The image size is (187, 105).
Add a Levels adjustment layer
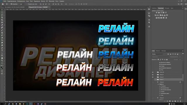pos(159,13)
